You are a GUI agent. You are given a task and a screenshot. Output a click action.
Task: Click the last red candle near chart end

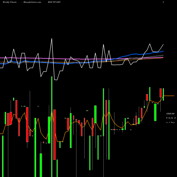(x=161, y=93)
